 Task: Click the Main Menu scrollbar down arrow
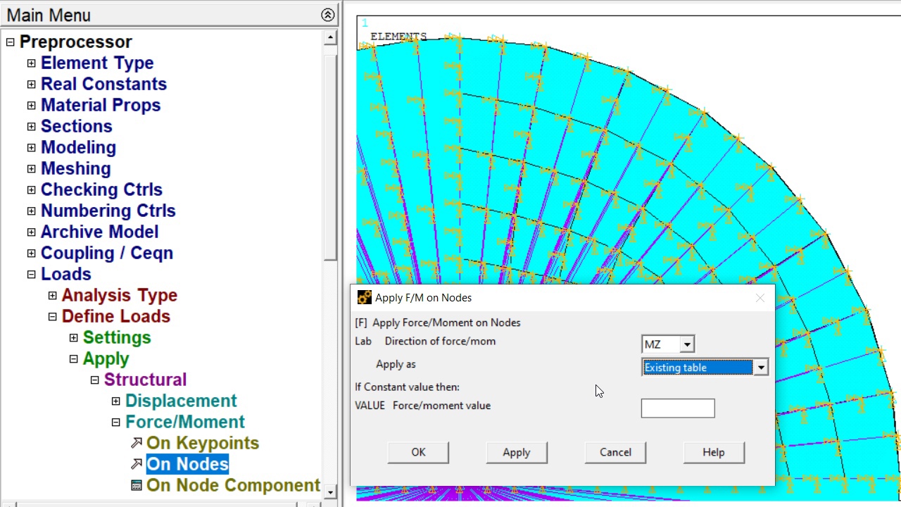point(330,491)
